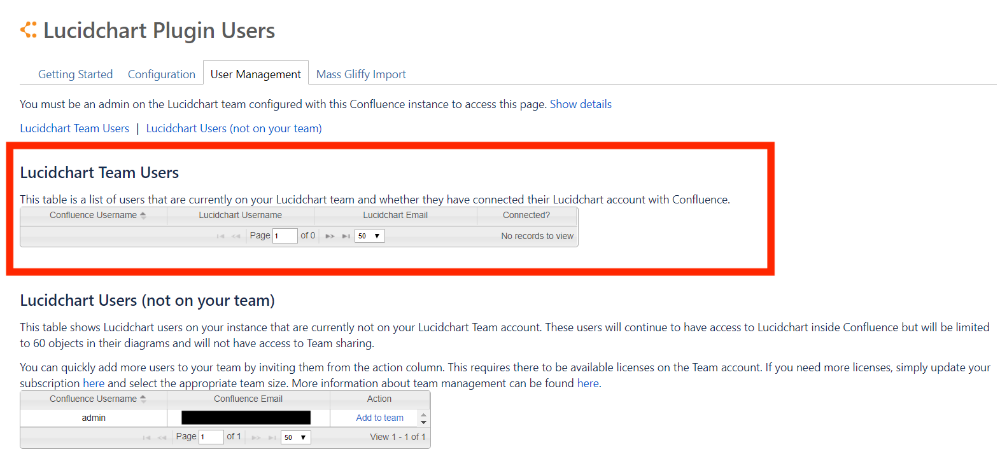Open the Mass Gliffy Import tab

point(361,74)
